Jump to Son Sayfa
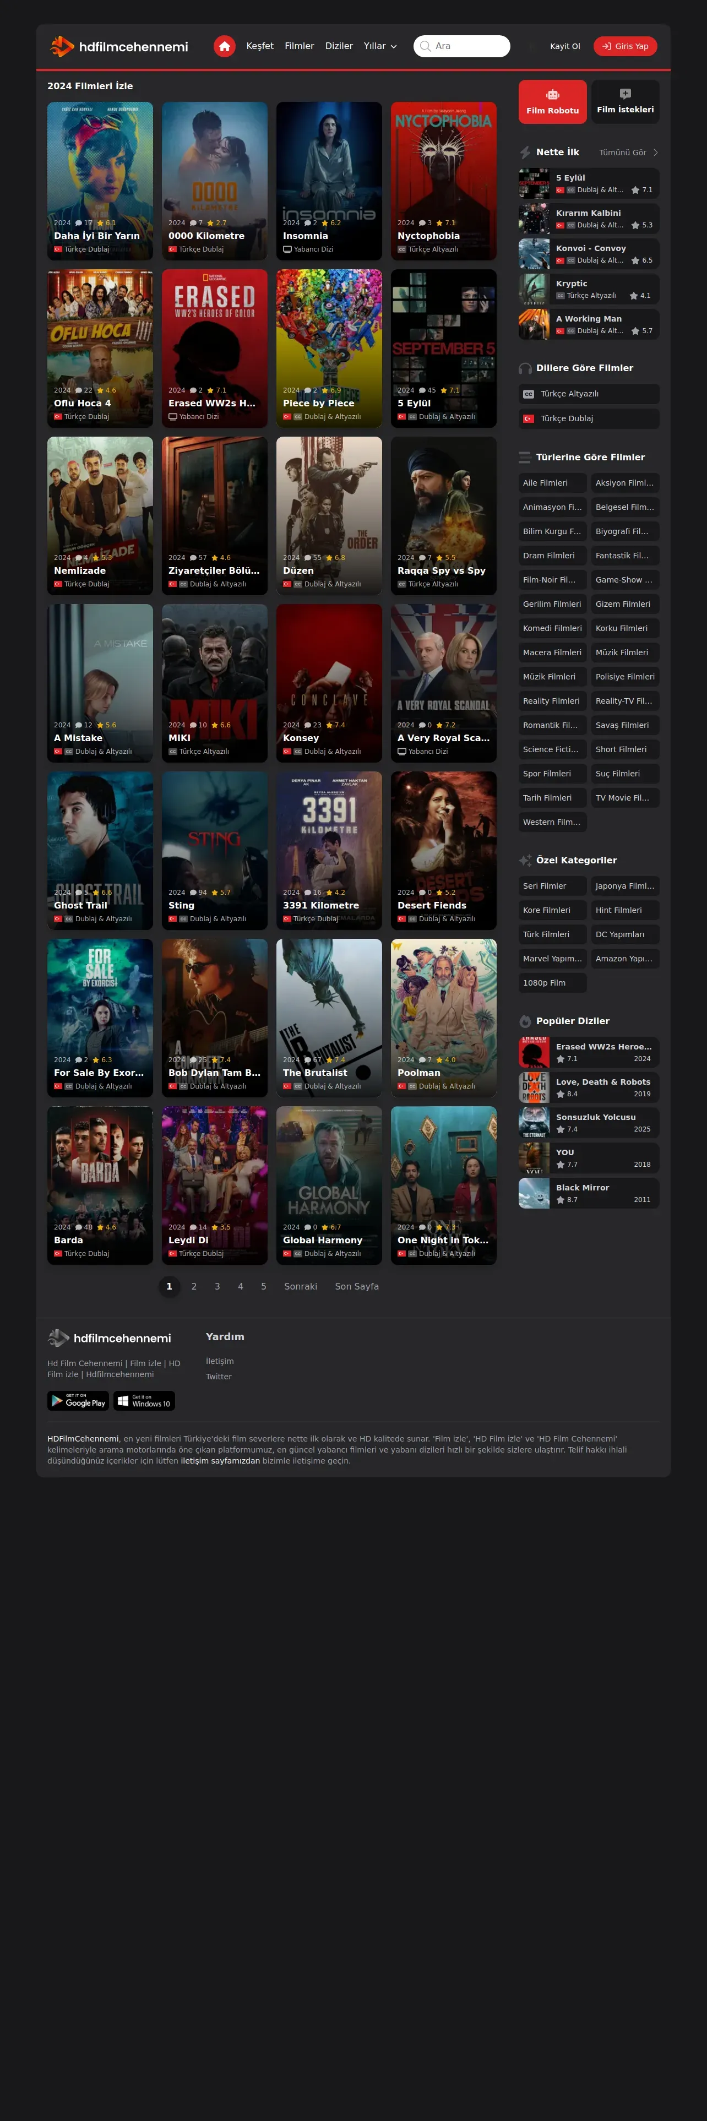 point(357,1286)
